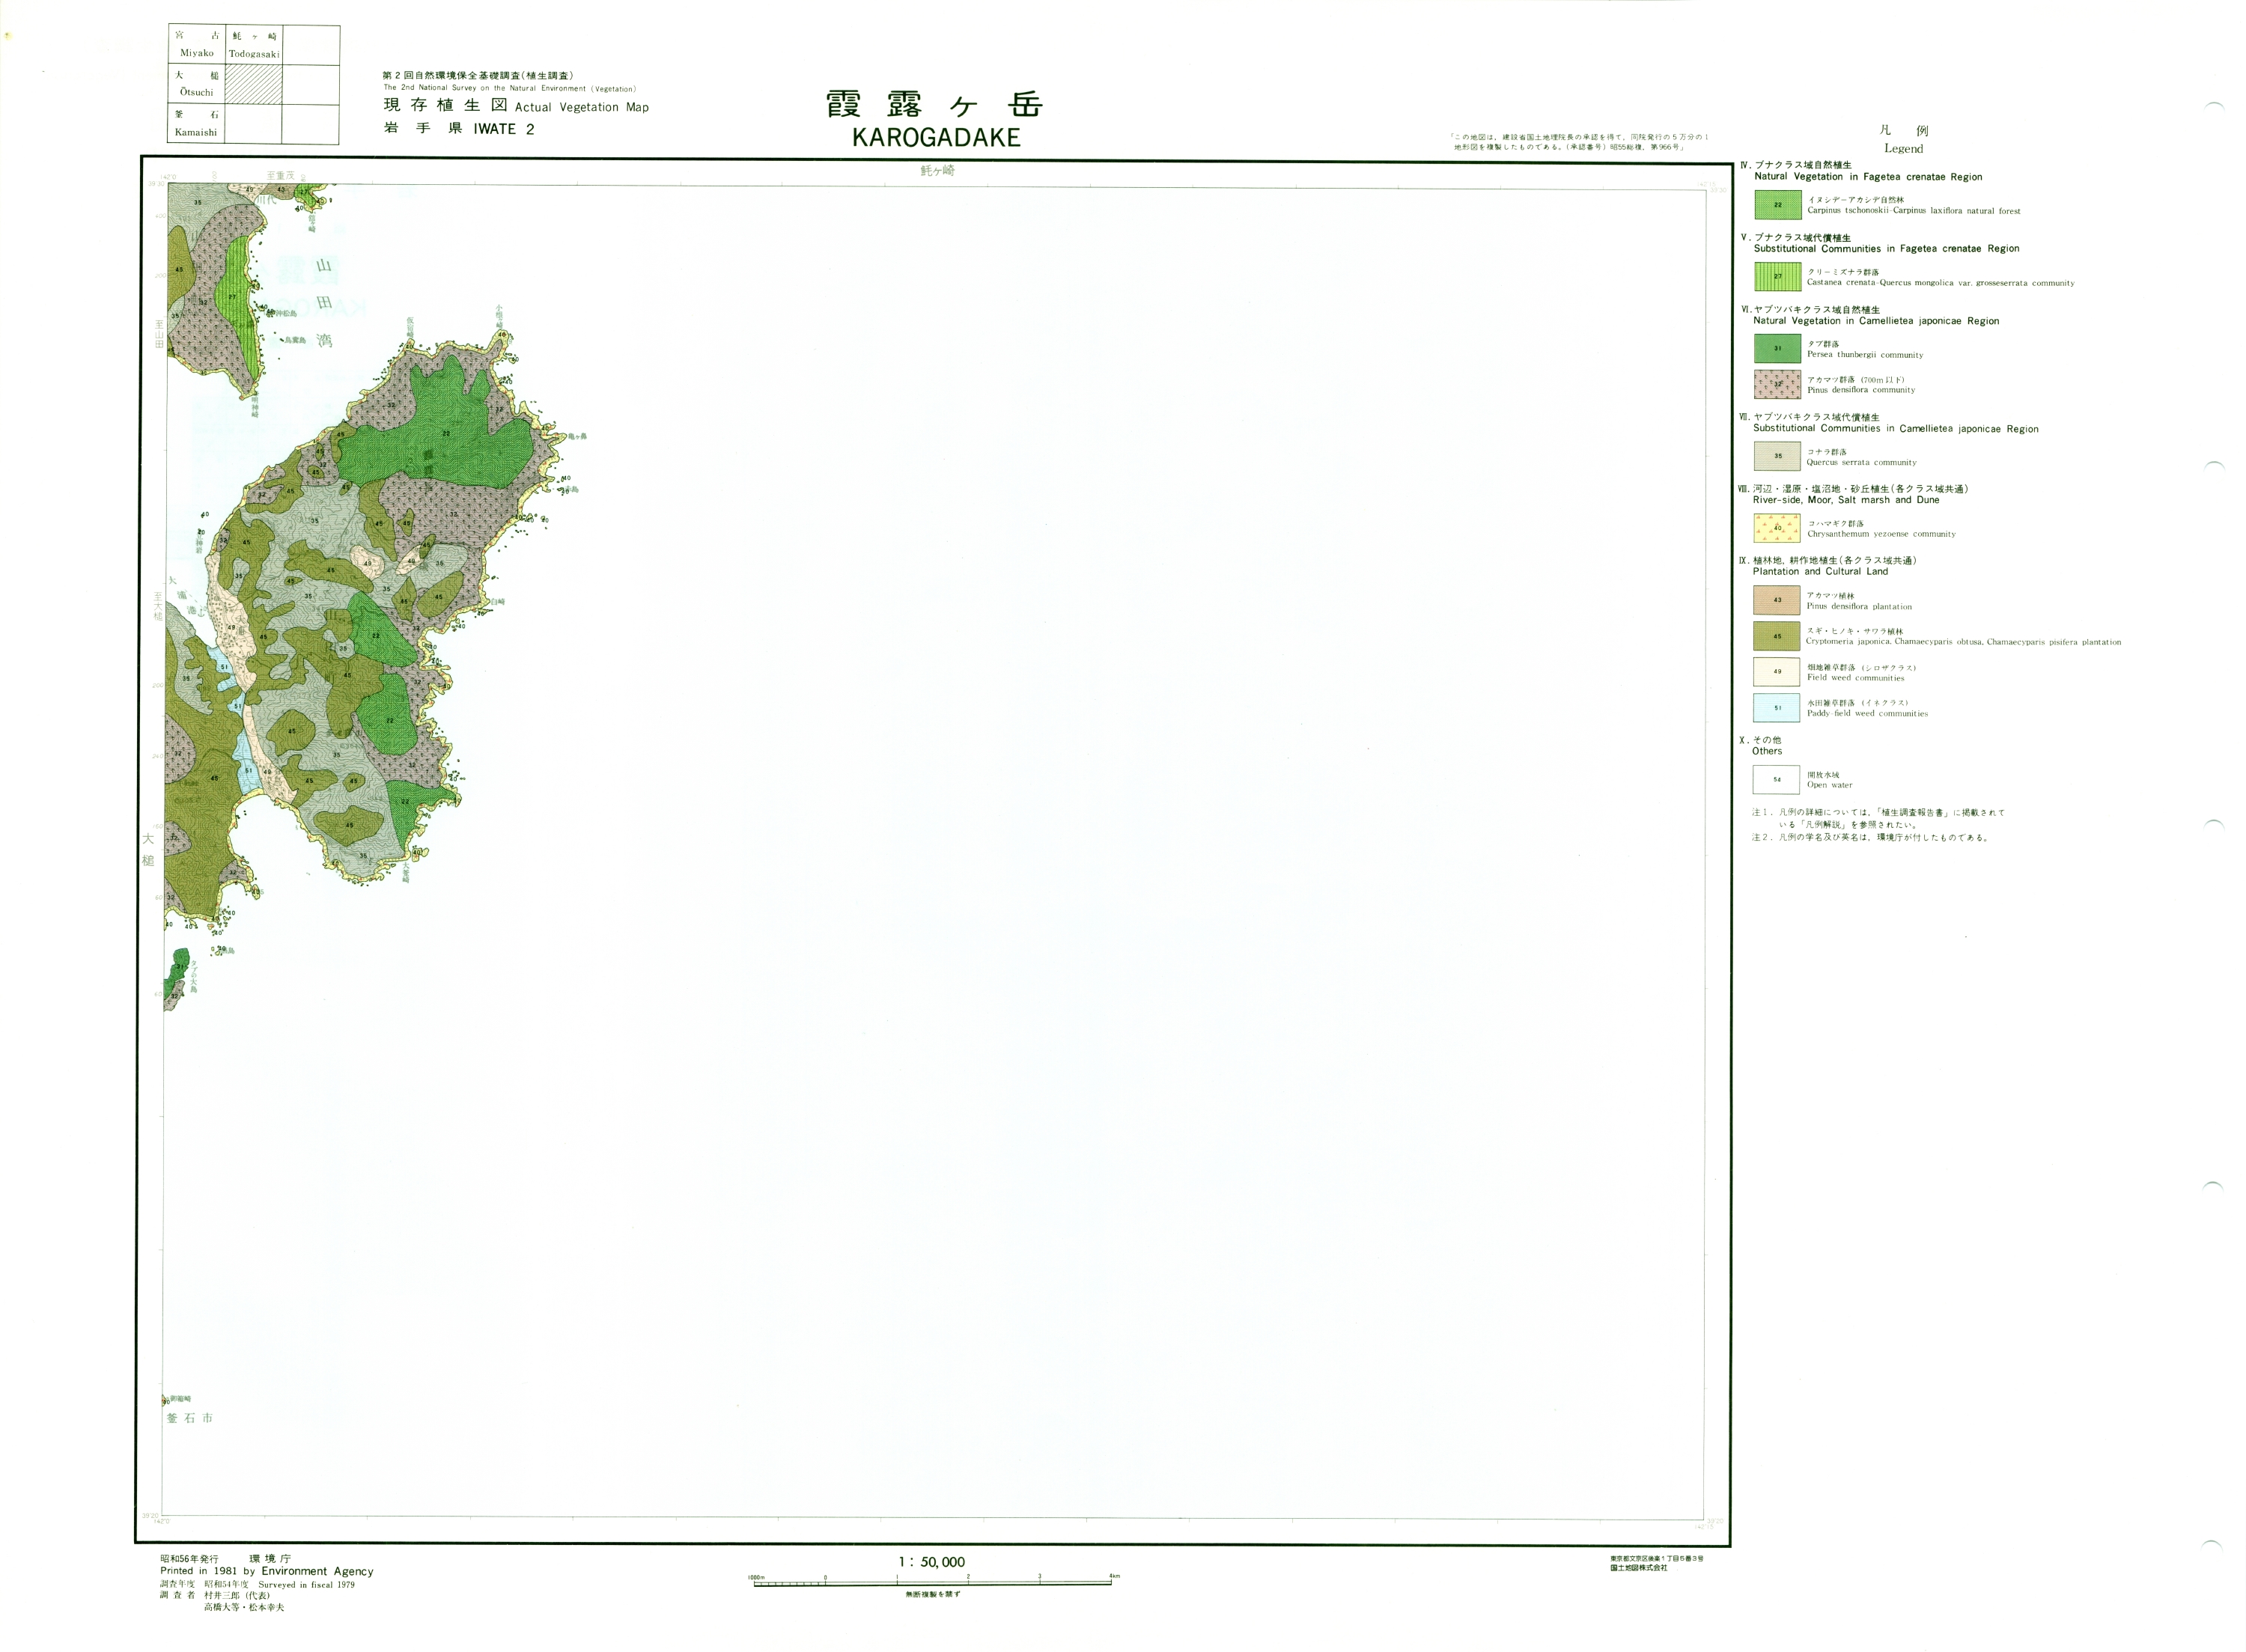The width and height of the screenshot is (2246, 1652).
Task: Click the 大槌 label on left map margin
Action: pyautogui.click(x=148, y=850)
